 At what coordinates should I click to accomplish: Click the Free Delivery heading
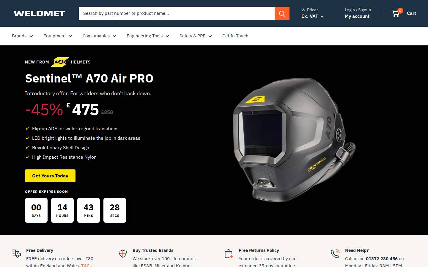click(x=40, y=250)
